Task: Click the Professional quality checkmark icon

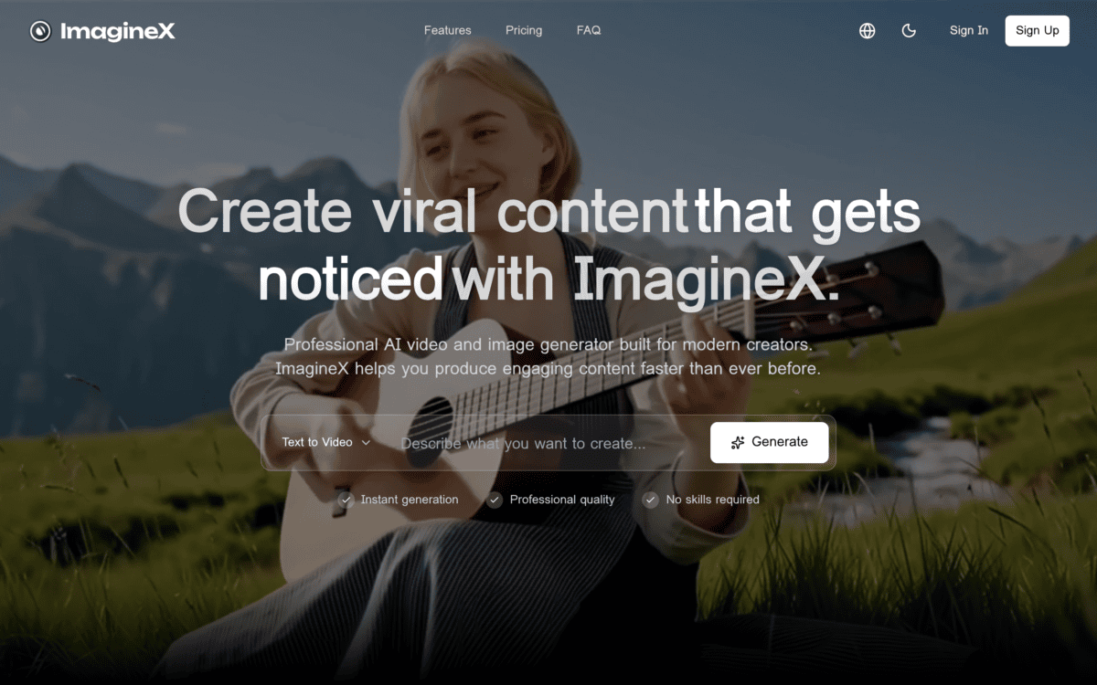Action: pos(495,500)
